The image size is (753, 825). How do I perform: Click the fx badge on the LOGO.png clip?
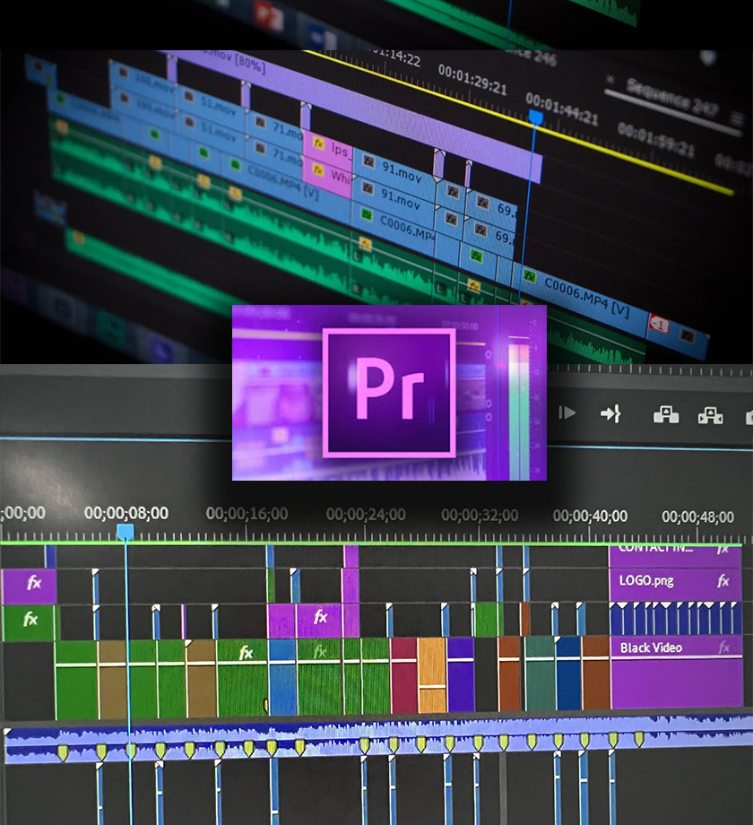coord(724,581)
